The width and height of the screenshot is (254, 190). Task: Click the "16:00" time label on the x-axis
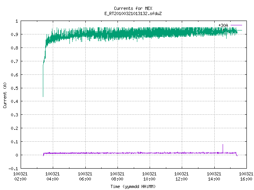(x=246, y=179)
